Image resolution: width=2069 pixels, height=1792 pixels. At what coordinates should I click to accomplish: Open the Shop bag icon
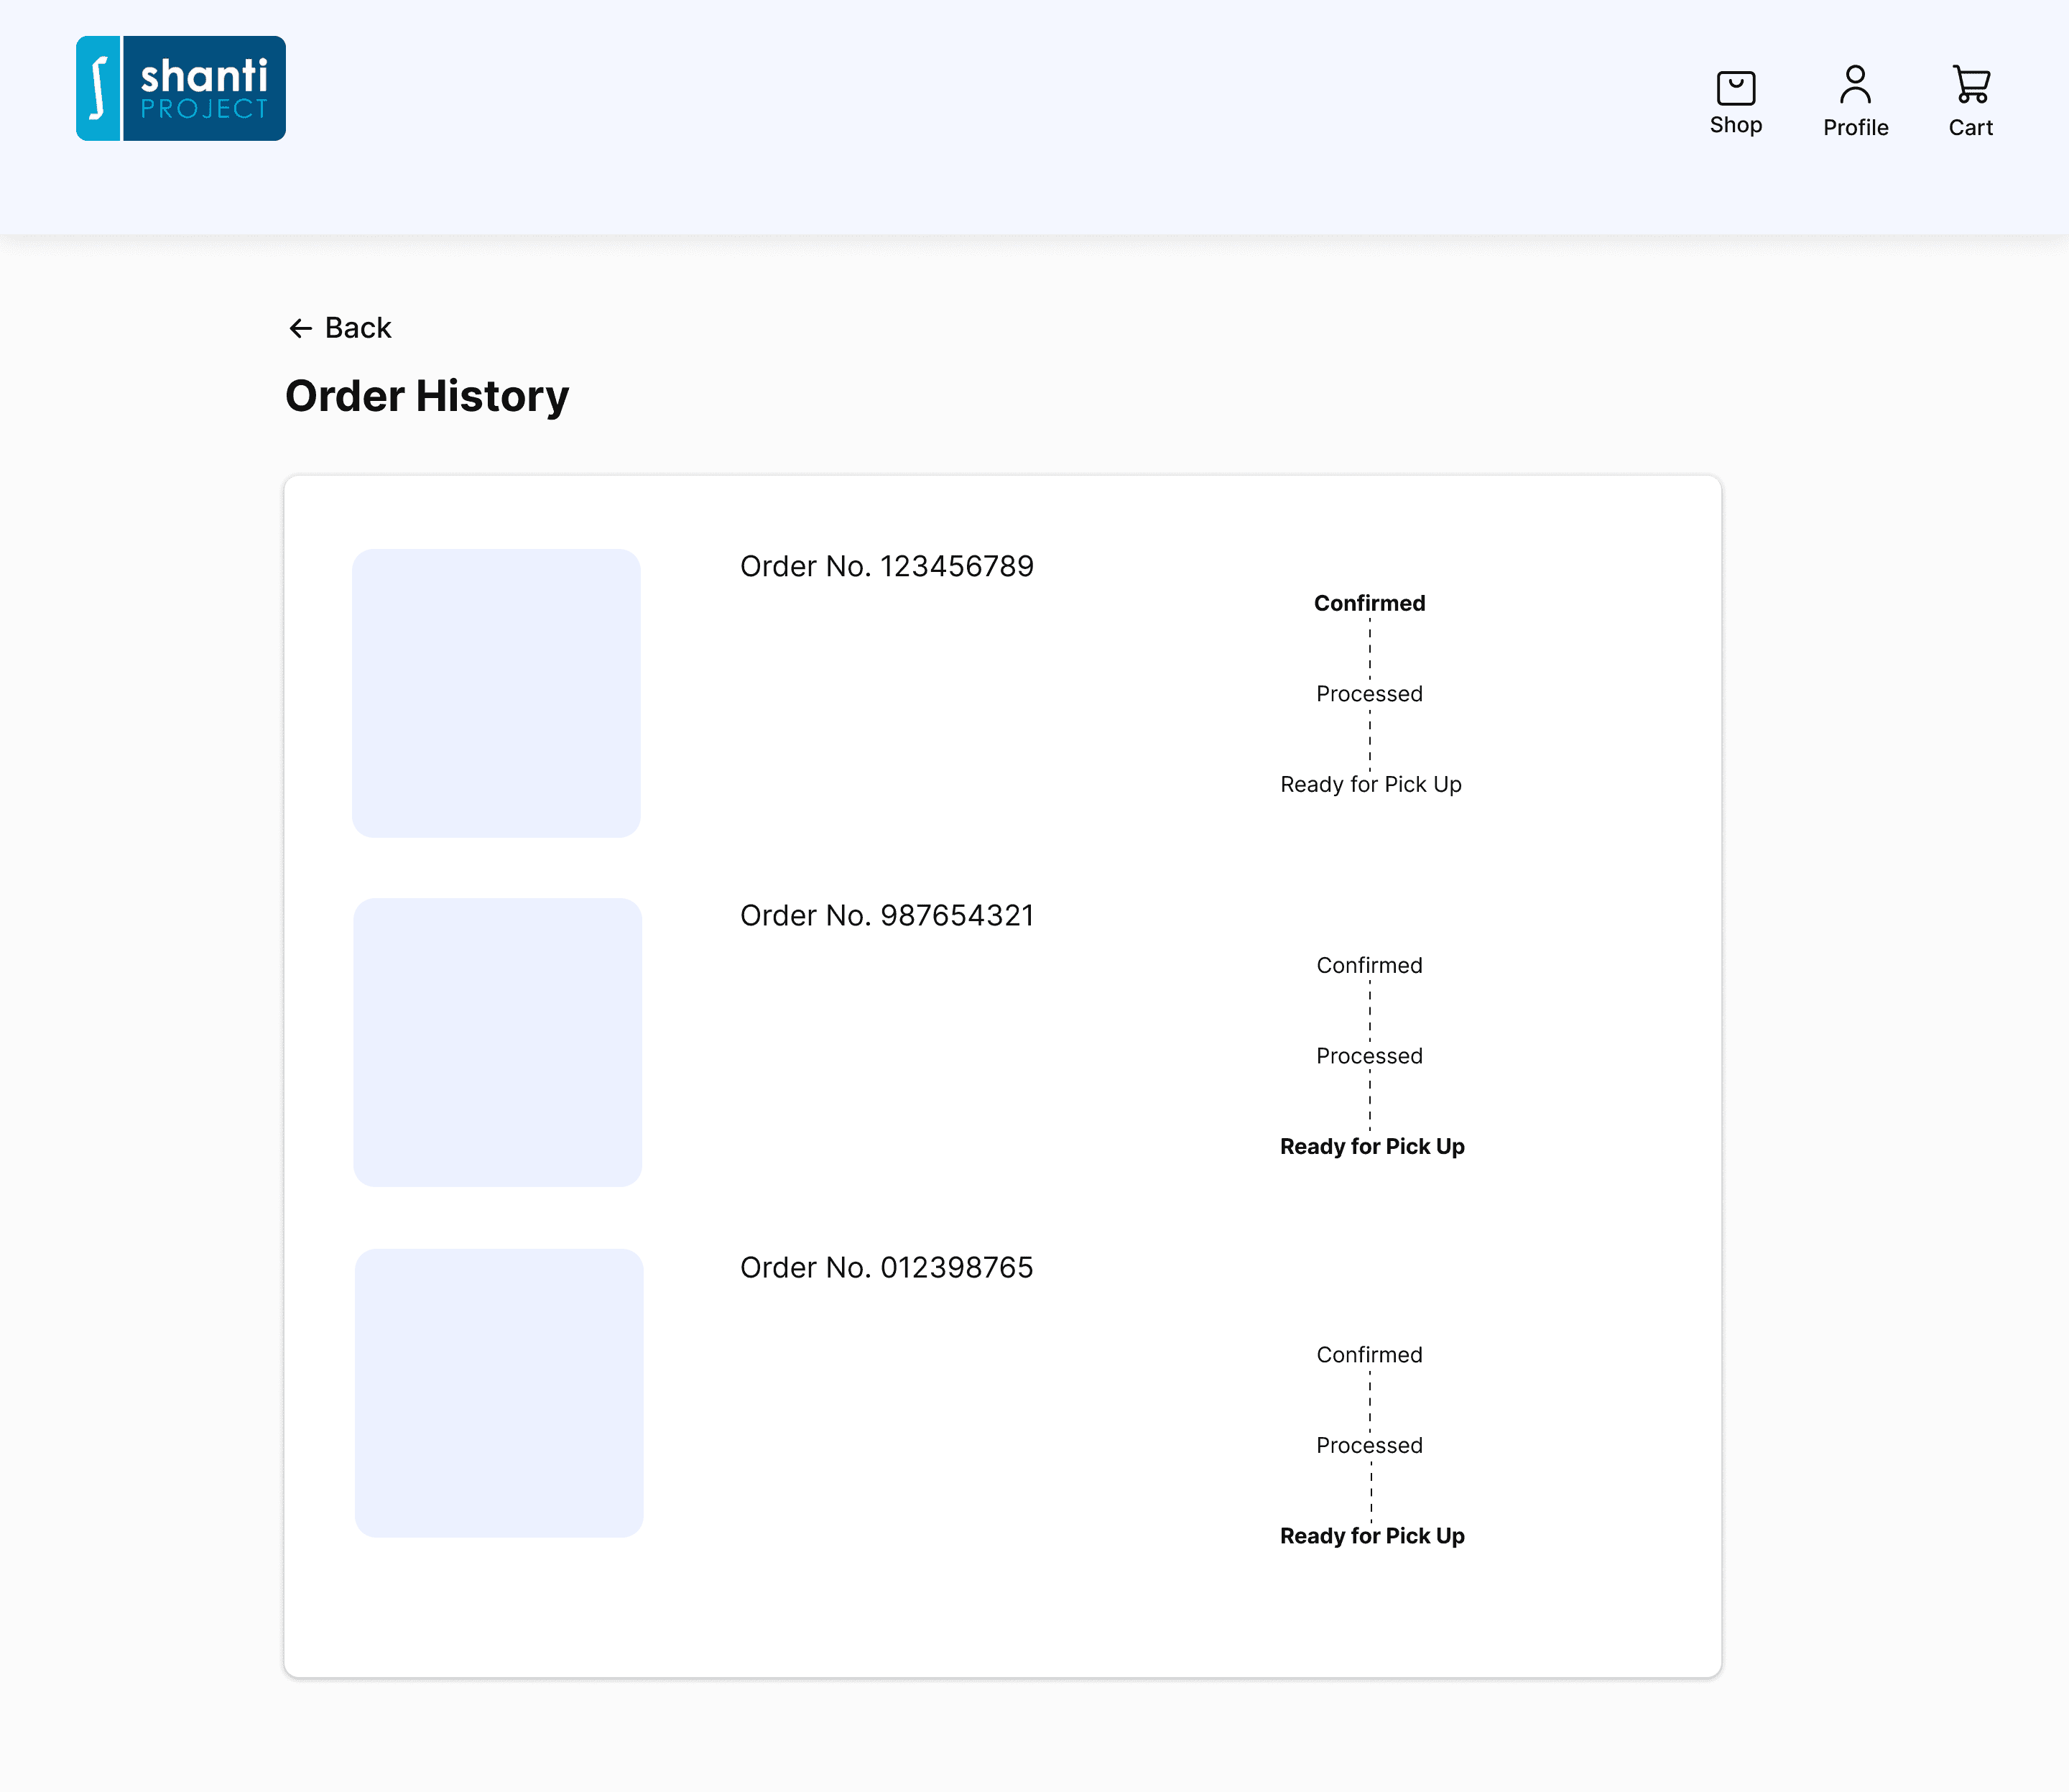(1735, 88)
